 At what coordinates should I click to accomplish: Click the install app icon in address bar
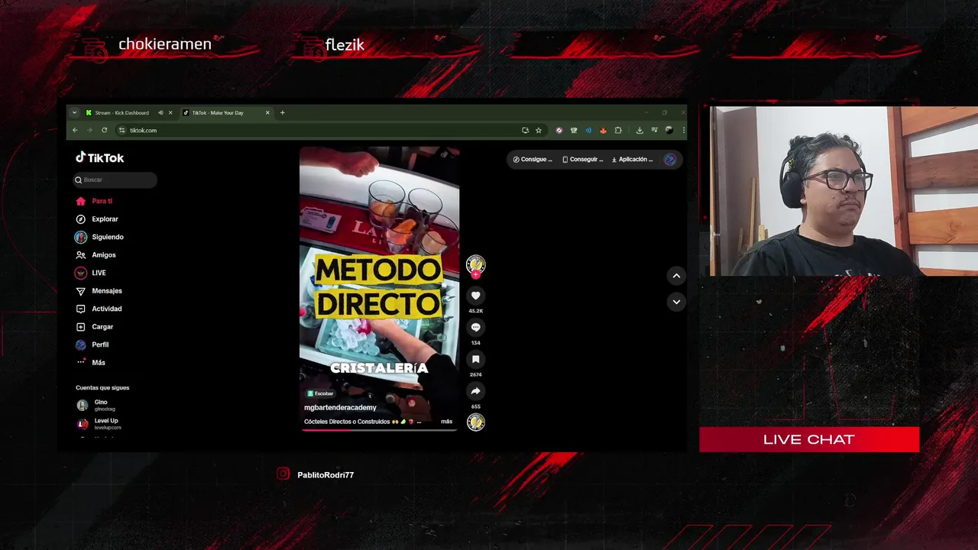[525, 131]
